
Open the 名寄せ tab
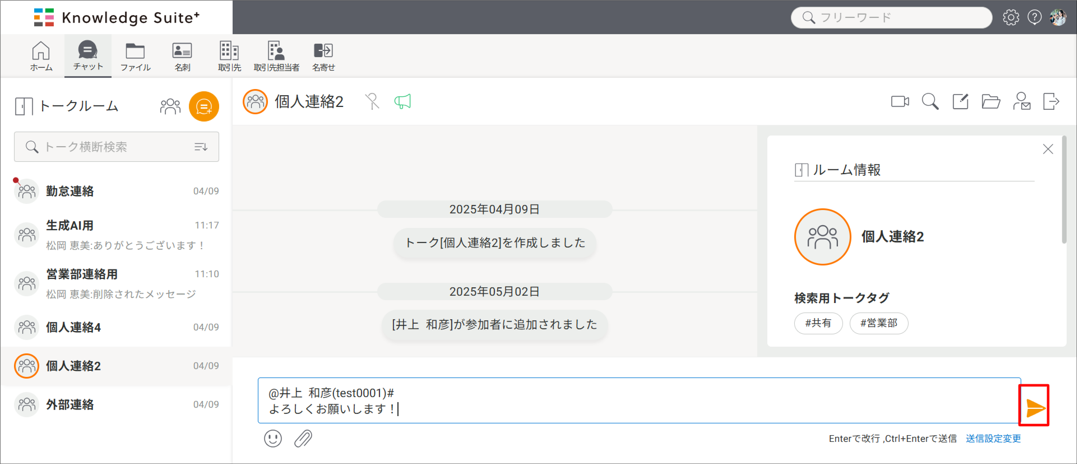pos(323,56)
